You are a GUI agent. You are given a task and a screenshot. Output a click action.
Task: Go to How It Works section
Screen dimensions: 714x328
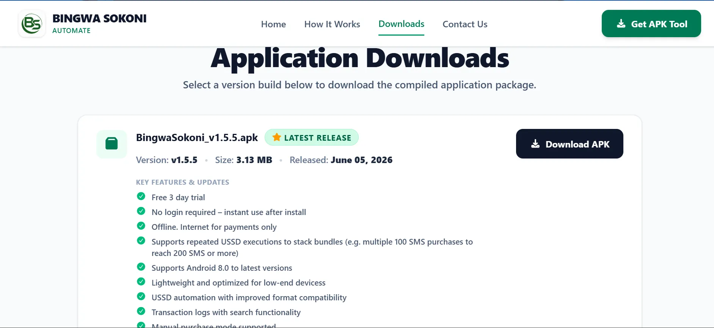(332, 24)
